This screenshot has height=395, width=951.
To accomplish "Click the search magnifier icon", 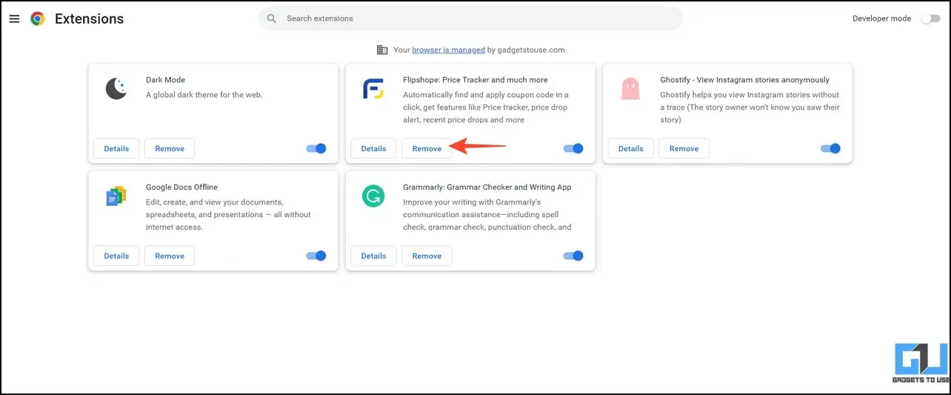I will 272,19.
